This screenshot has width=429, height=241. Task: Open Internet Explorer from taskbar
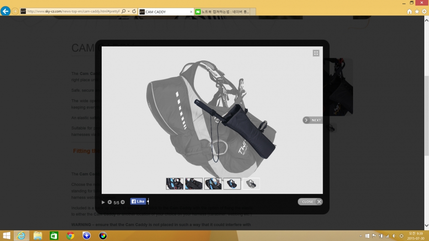point(21,235)
